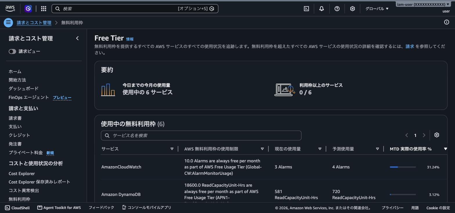The width and height of the screenshot is (455, 213).
Task: Open Cost Explorer in the sidebar
Action: point(22,174)
